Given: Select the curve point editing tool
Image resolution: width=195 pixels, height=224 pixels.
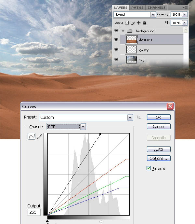Looking at the screenshot, I should [x=32, y=137].
